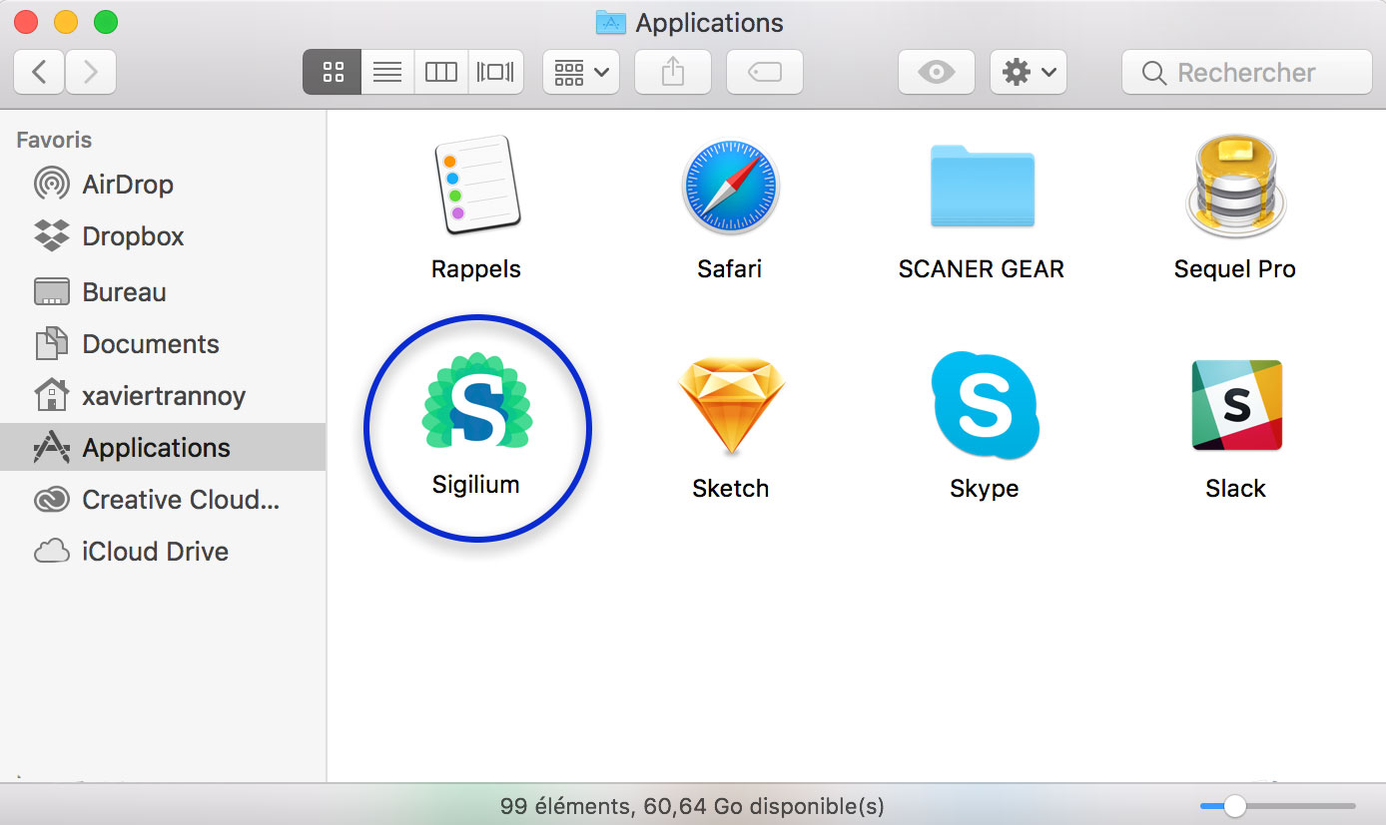Switch to column view
Viewport: 1386px width, 825px height.
pos(441,72)
